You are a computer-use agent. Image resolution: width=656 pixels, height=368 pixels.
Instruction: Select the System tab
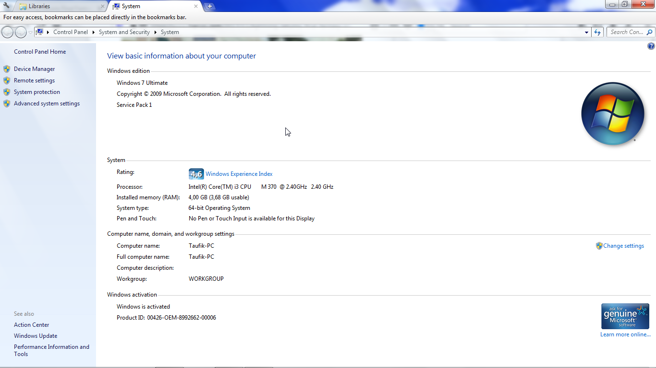[x=156, y=6]
